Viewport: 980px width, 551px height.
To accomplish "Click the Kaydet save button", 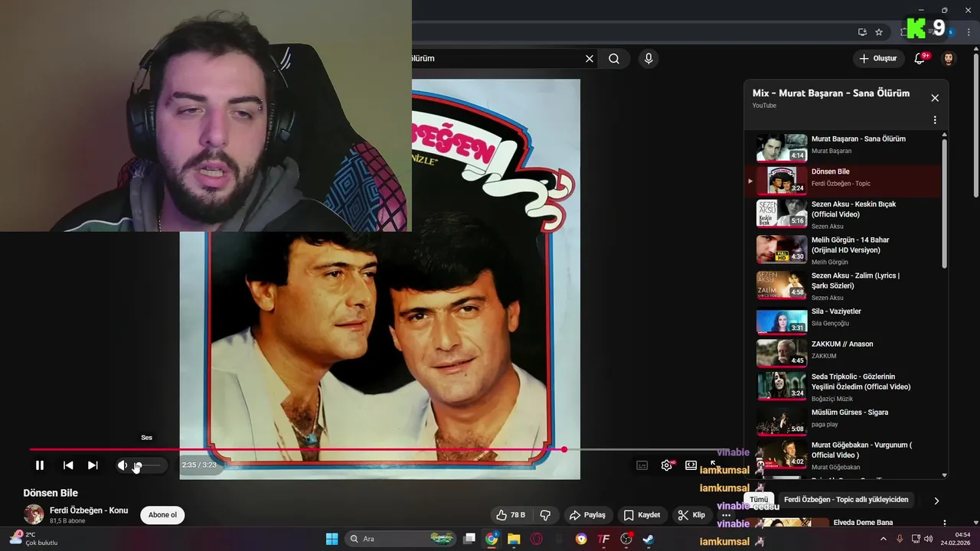I will [642, 515].
